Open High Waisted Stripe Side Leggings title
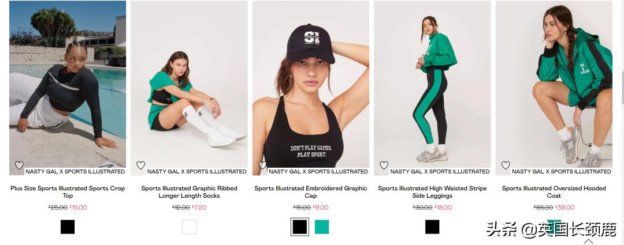The width and height of the screenshot is (624, 245). click(432, 192)
